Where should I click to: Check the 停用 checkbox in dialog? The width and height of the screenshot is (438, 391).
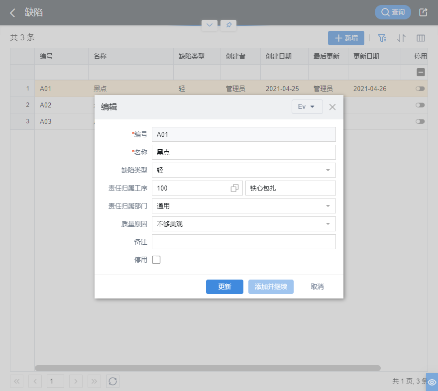pyautogui.click(x=156, y=260)
